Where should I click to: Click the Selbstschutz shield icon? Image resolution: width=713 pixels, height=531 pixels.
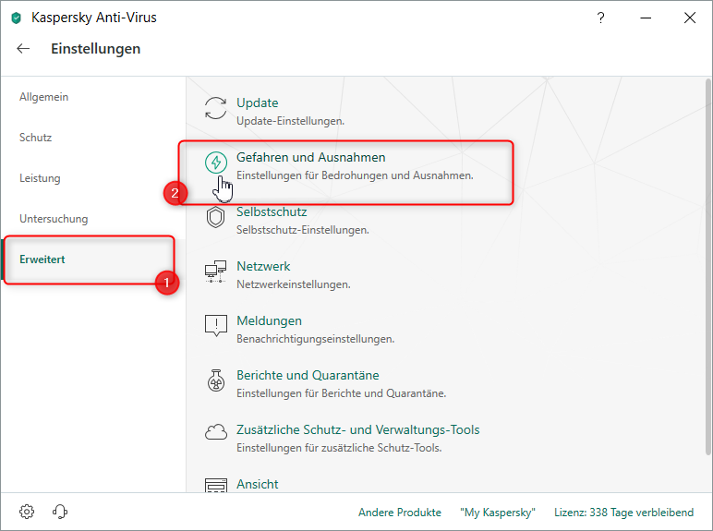point(215,217)
